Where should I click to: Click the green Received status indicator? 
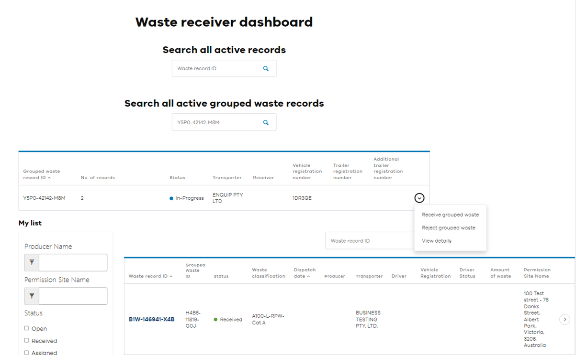pyautogui.click(x=217, y=319)
